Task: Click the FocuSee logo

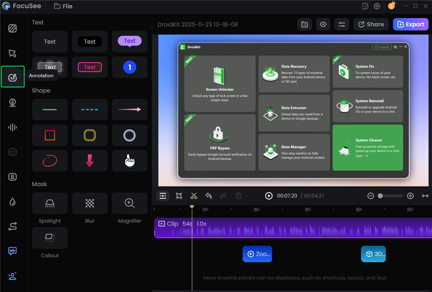Action: pos(22,6)
